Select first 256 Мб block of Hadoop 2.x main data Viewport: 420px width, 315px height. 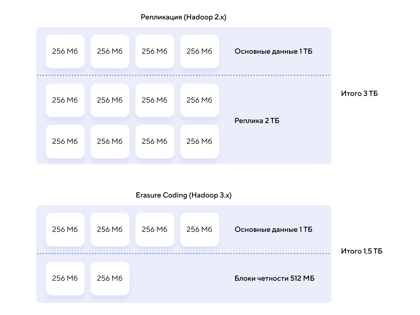[x=65, y=51]
